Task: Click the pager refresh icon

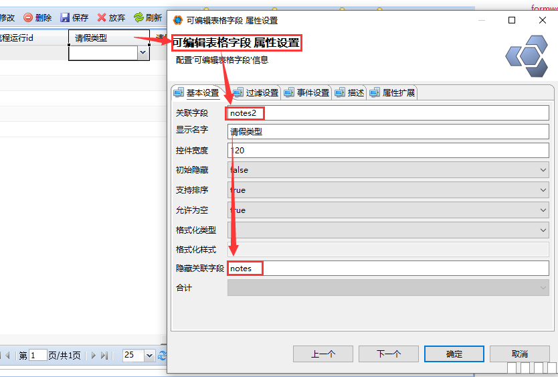Action: click(162, 356)
